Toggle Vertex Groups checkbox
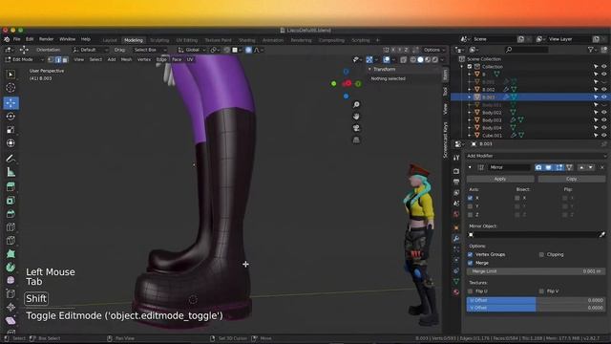The image size is (611, 344). tap(470, 254)
